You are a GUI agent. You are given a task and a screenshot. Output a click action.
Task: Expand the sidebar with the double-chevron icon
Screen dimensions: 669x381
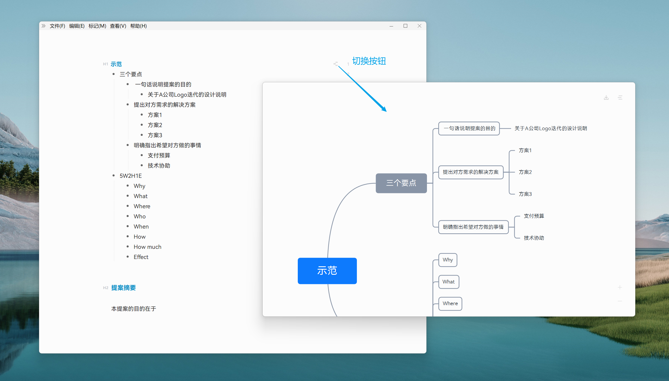[x=43, y=26]
